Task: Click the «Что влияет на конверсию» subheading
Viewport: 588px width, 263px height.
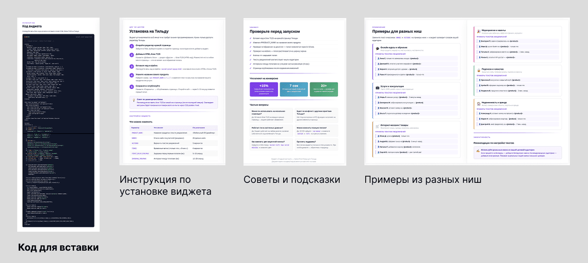Action: [x=264, y=78]
